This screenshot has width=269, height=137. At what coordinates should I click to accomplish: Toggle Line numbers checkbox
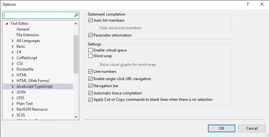tap(90, 71)
